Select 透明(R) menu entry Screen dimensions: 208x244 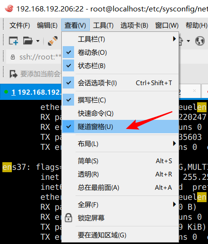[121, 174]
